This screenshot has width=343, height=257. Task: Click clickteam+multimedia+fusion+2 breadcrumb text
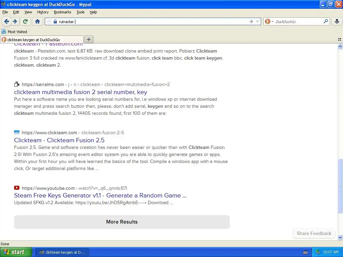137,84
